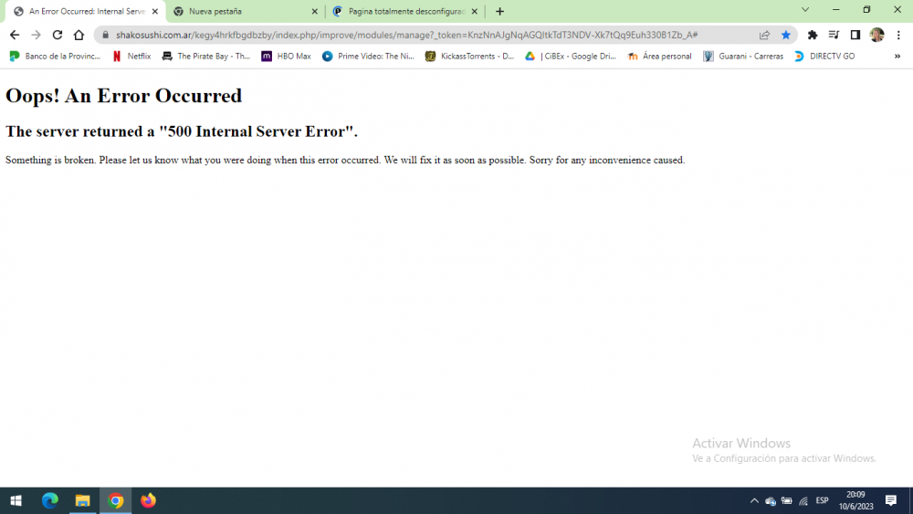This screenshot has height=514, width=913.
Task: Close the An Error Occurred tab
Action: coord(155,12)
